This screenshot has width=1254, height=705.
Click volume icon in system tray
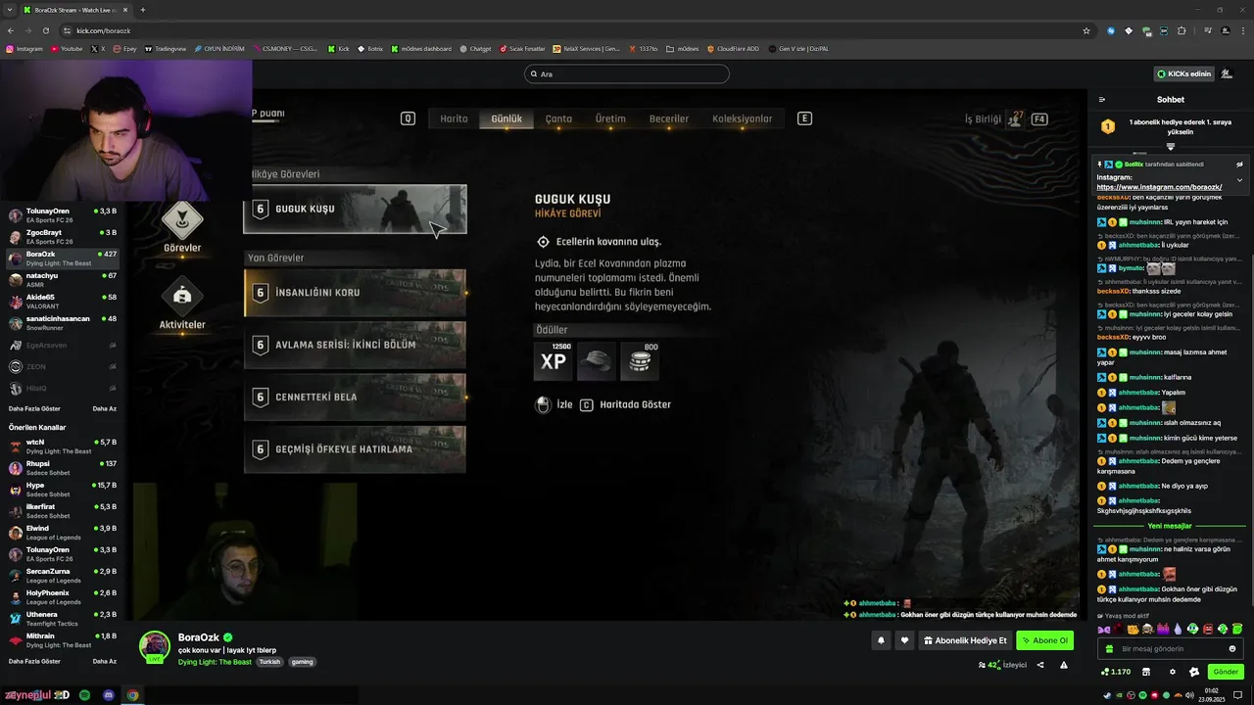click(1189, 695)
